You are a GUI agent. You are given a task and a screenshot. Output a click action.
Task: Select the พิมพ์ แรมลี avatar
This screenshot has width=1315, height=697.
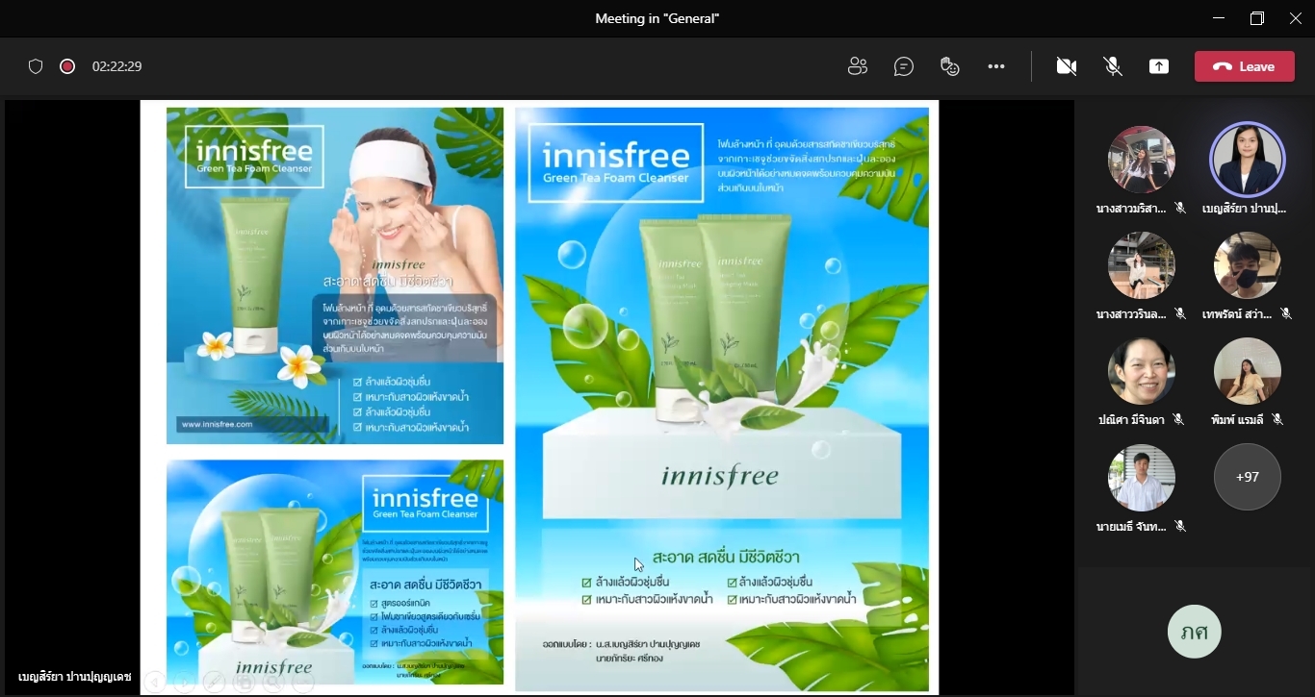[1248, 371]
